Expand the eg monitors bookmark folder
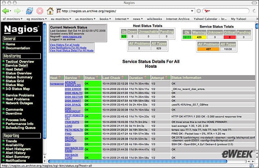The height and width of the screenshot is (168, 259). [x=37, y=19]
